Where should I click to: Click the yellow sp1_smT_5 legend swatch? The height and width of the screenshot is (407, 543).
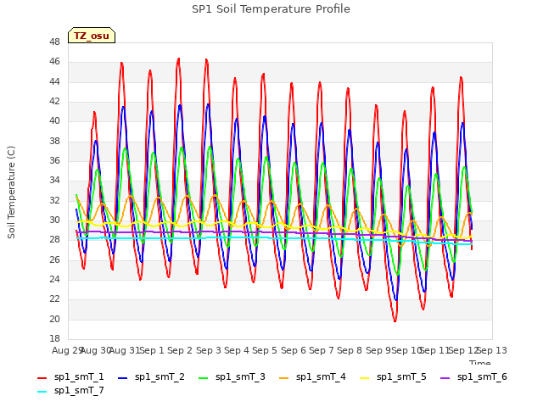pos(364,378)
